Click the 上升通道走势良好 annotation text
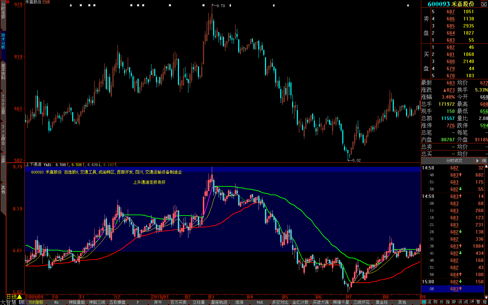 tap(149, 182)
